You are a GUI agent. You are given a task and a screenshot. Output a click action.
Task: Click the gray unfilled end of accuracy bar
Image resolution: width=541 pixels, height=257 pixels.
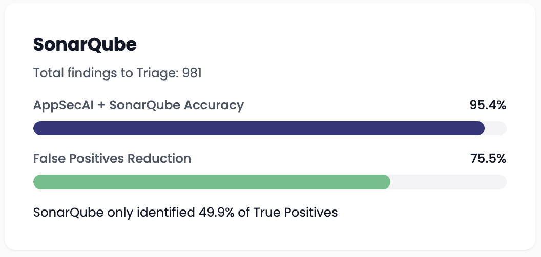pyautogui.click(x=496, y=128)
